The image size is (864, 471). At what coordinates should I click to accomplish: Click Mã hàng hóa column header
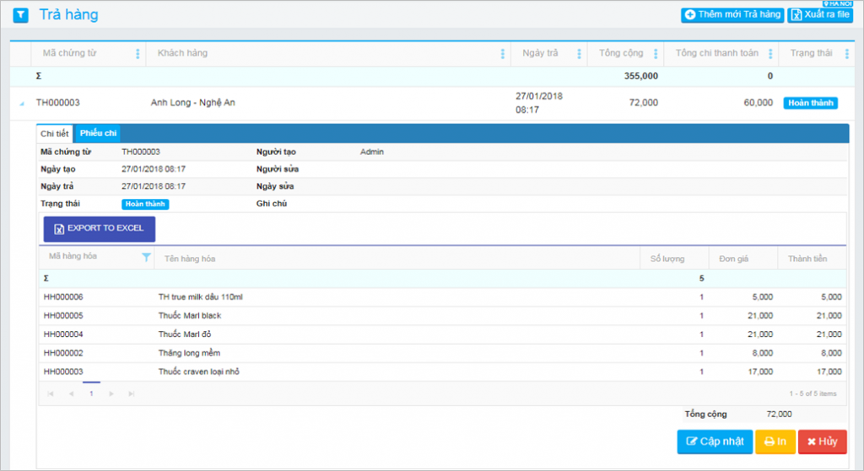point(73,256)
